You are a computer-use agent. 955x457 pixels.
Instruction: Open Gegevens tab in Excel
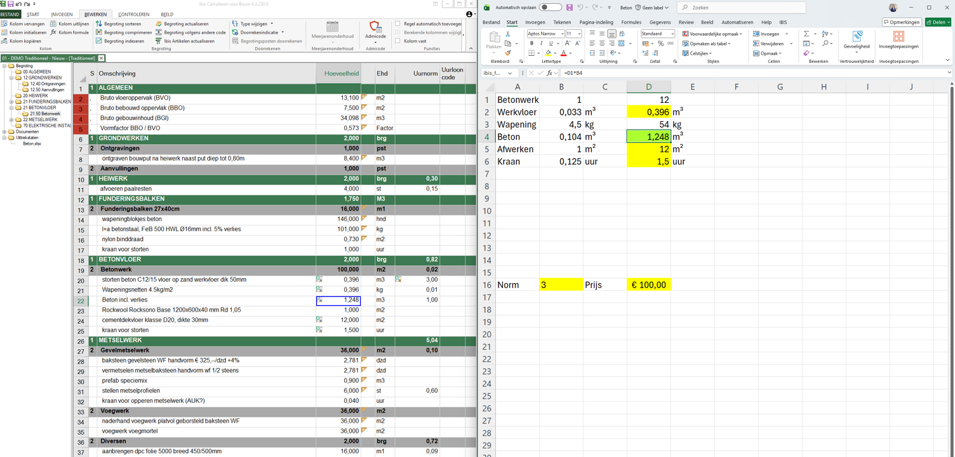[660, 22]
